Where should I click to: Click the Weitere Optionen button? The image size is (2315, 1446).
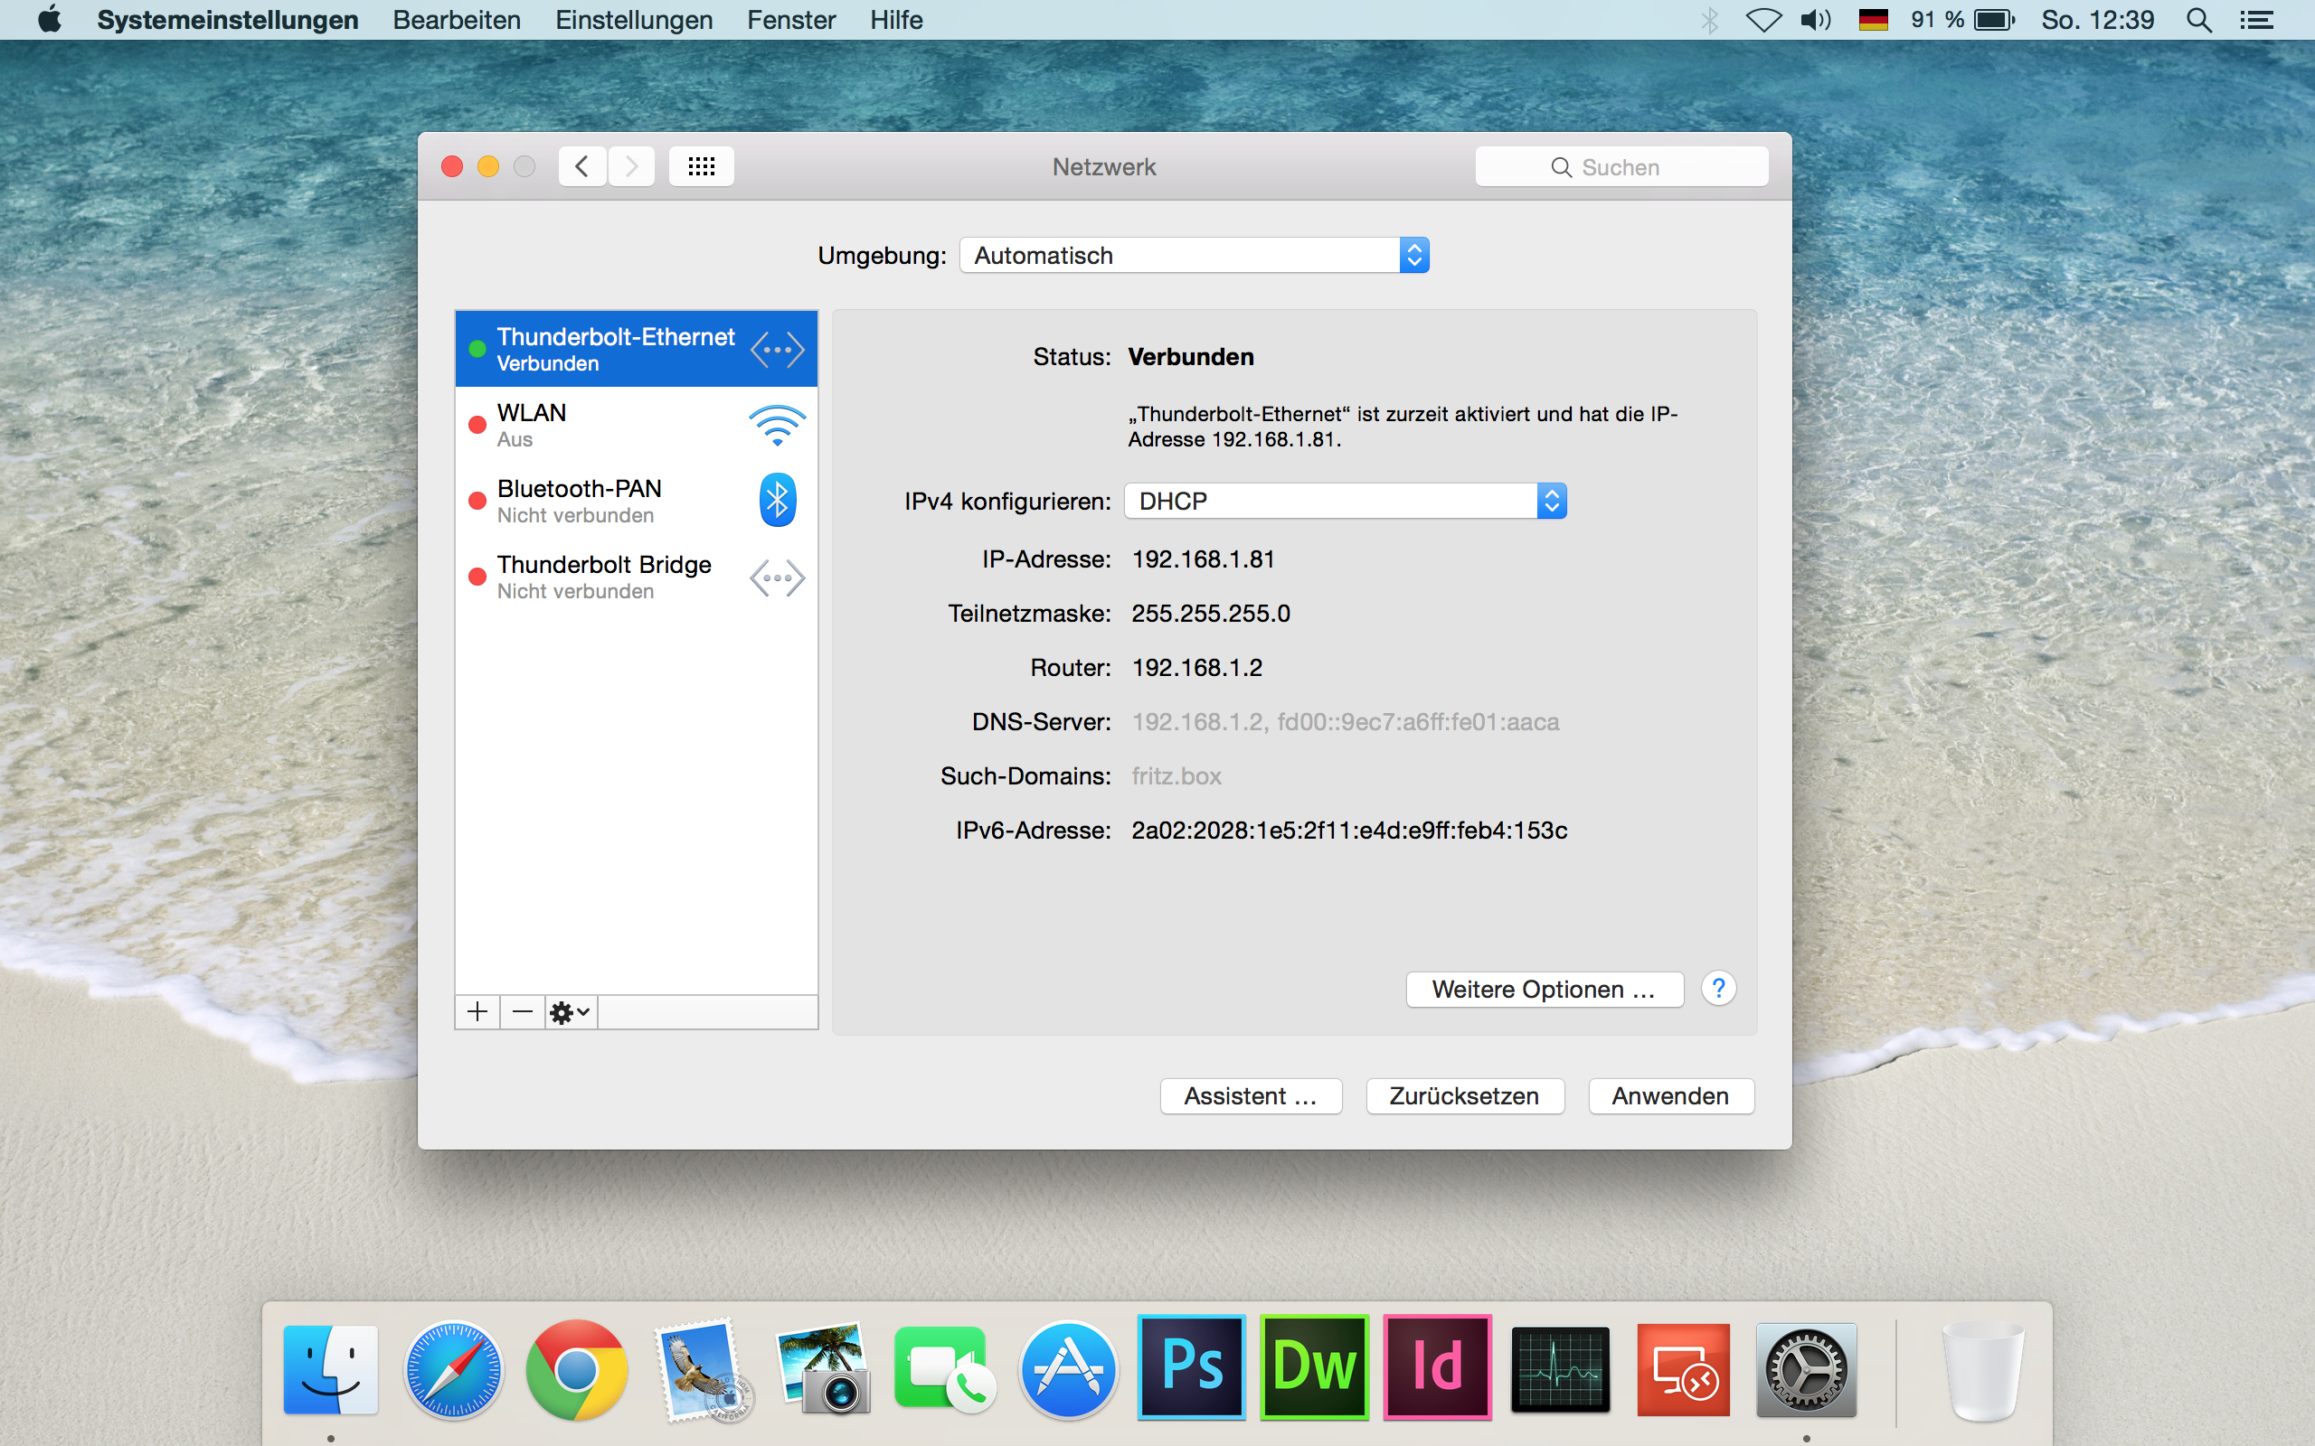(x=1544, y=989)
